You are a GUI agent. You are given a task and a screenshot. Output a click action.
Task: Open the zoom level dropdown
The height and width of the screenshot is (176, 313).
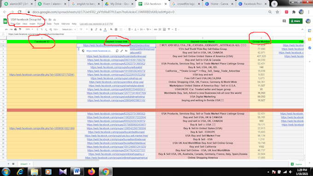tap(29, 29)
